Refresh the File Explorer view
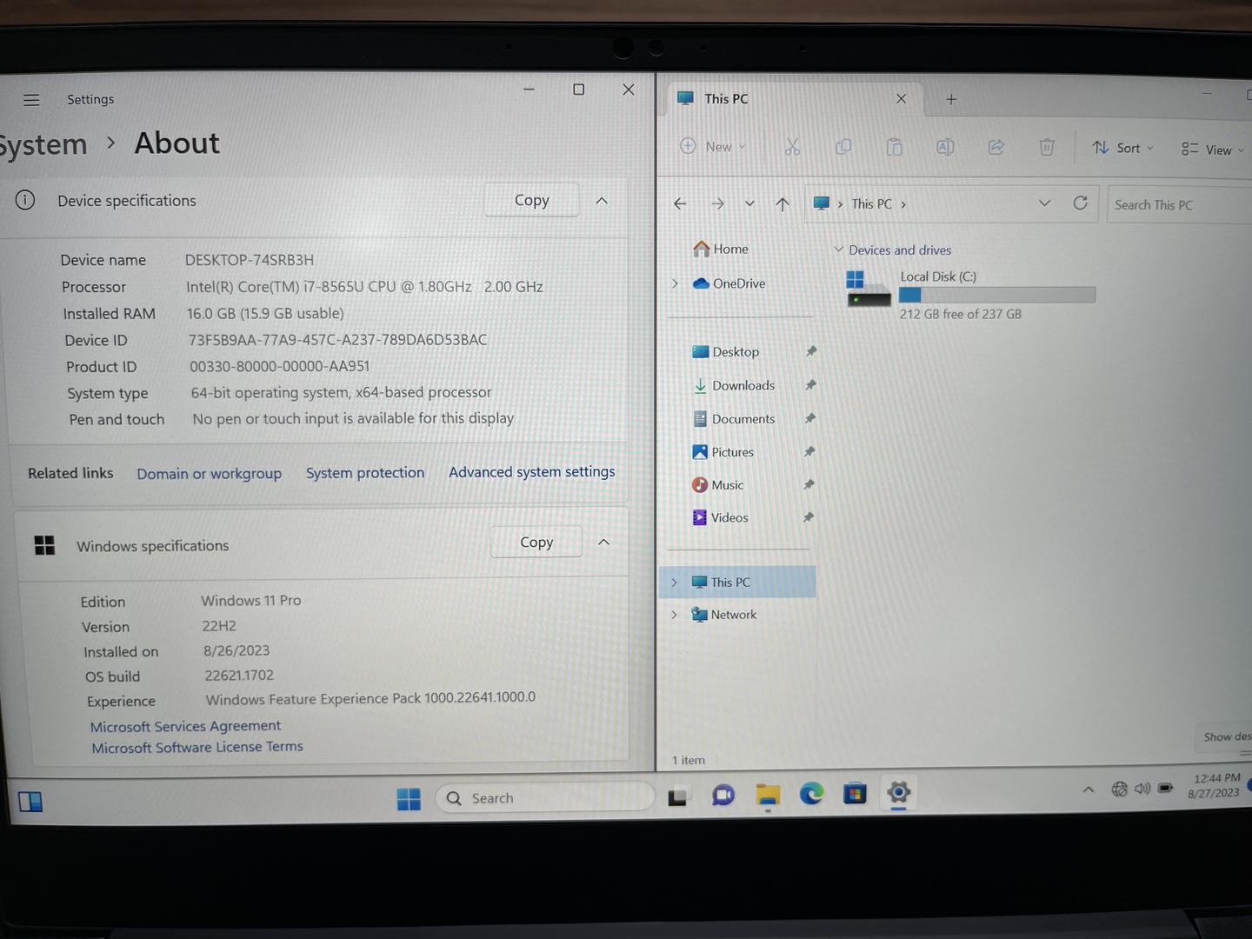Viewport: 1252px width, 939px height. click(x=1081, y=203)
